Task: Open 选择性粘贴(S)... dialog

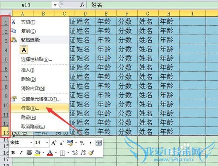Action: [x=40, y=59]
